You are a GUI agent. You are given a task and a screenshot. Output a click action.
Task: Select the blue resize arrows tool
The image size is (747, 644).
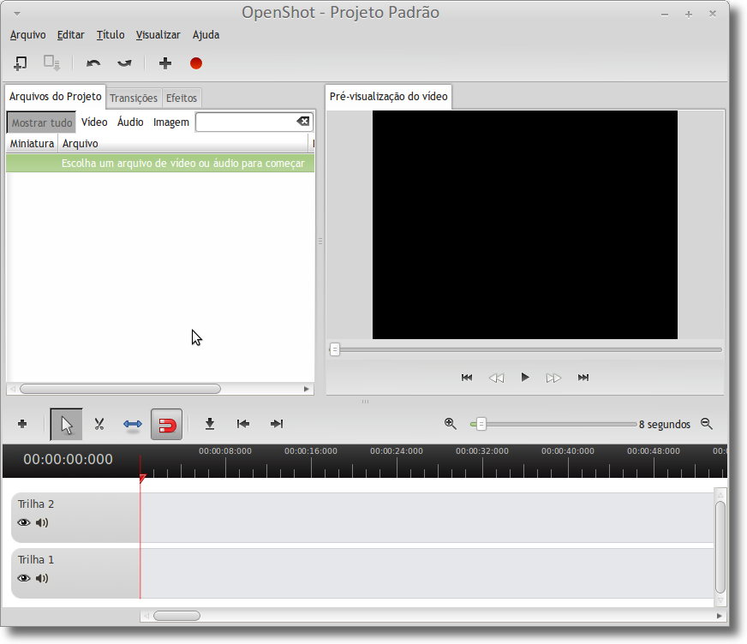pyautogui.click(x=133, y=424)
